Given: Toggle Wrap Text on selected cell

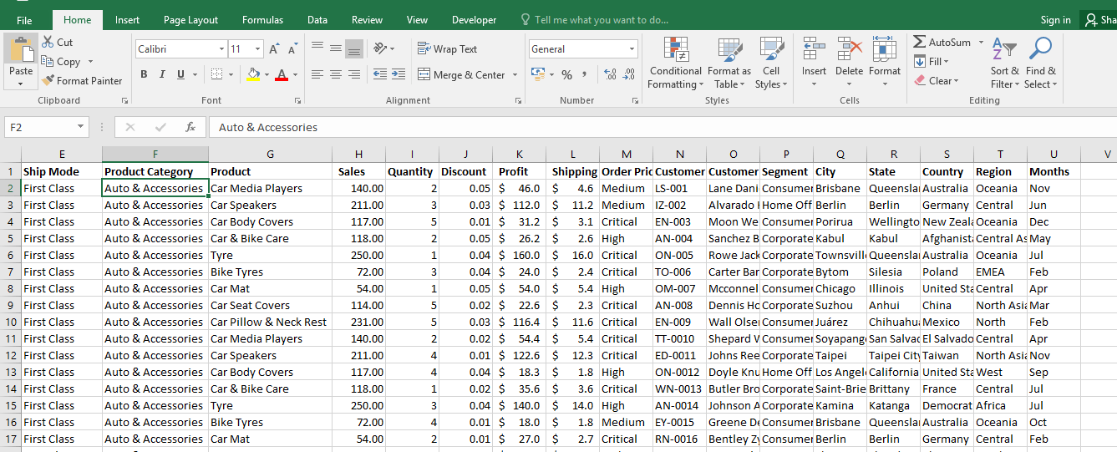Looking at the screenshot, I should point(447,49).
